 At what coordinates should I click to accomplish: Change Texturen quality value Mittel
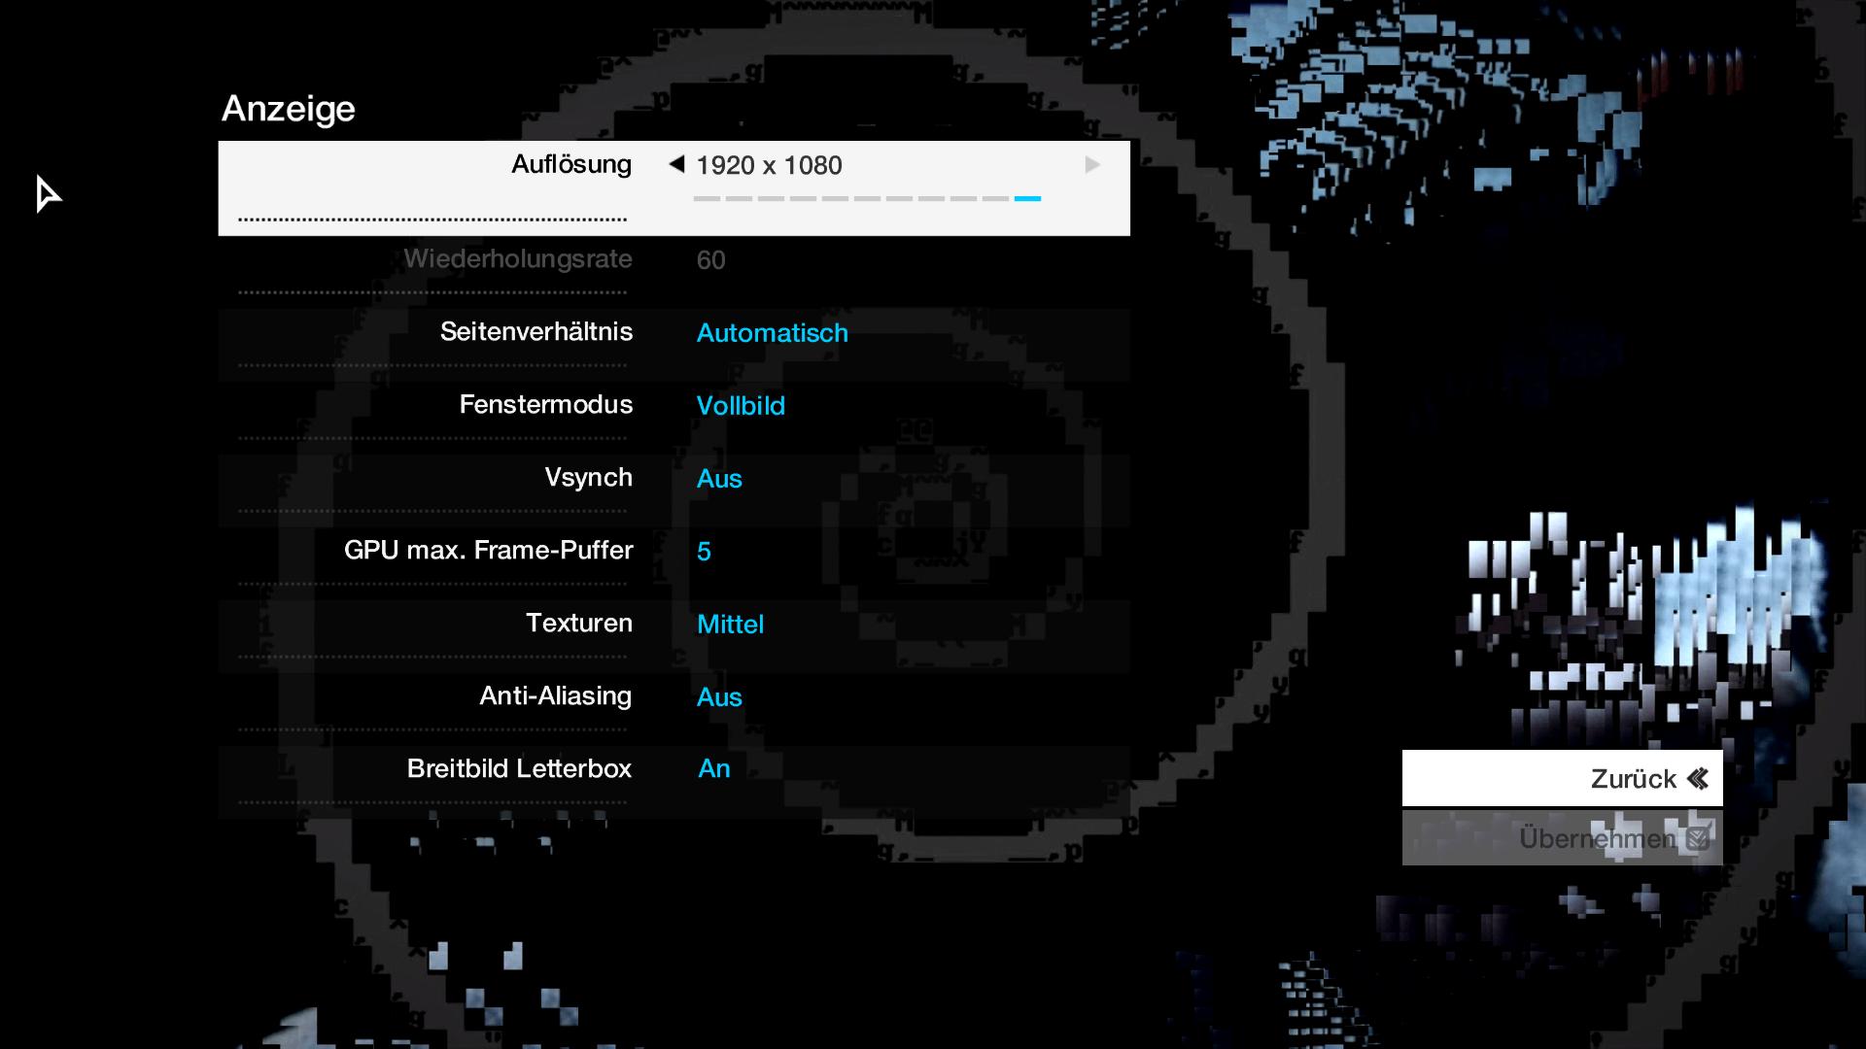point(730,625)
